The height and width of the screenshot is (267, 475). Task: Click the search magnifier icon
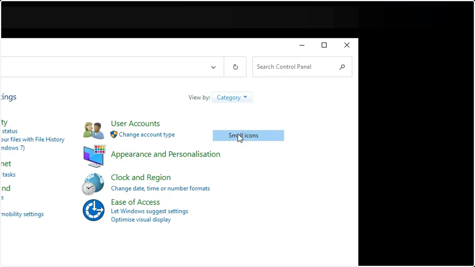tap(342, 67)
